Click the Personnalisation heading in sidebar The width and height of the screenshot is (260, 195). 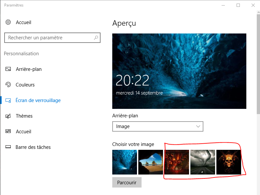(x=21, y=54)
